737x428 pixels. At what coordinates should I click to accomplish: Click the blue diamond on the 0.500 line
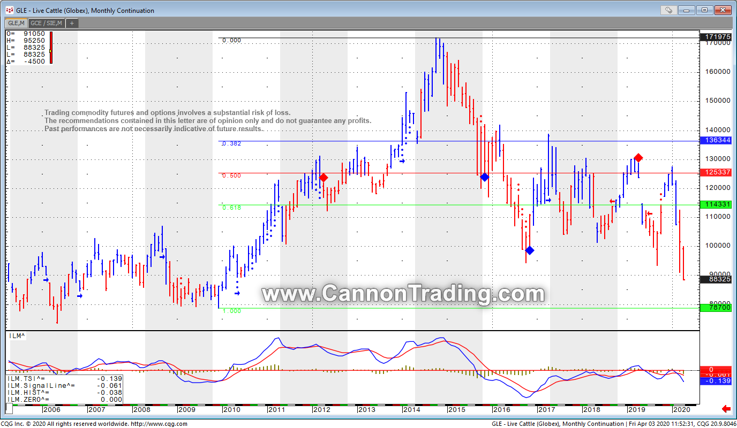pos(485,177)
